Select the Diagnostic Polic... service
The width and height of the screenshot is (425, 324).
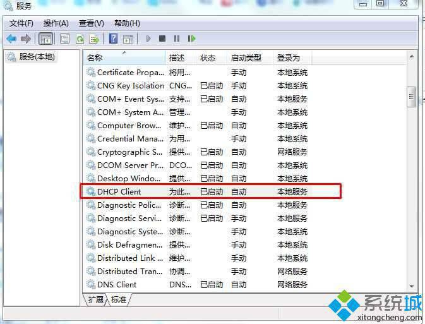click(129, 205)
